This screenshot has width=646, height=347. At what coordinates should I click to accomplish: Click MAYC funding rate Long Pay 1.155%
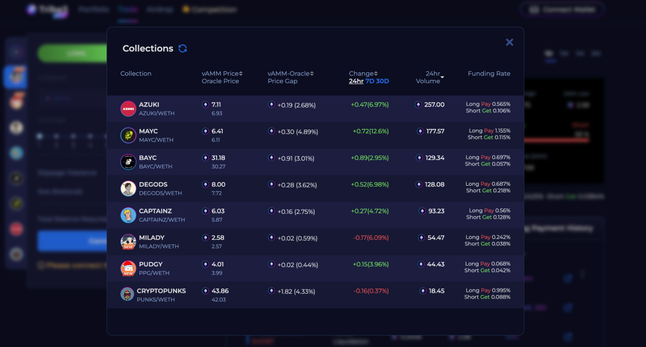pyautogui.click(x=490, y=131)
